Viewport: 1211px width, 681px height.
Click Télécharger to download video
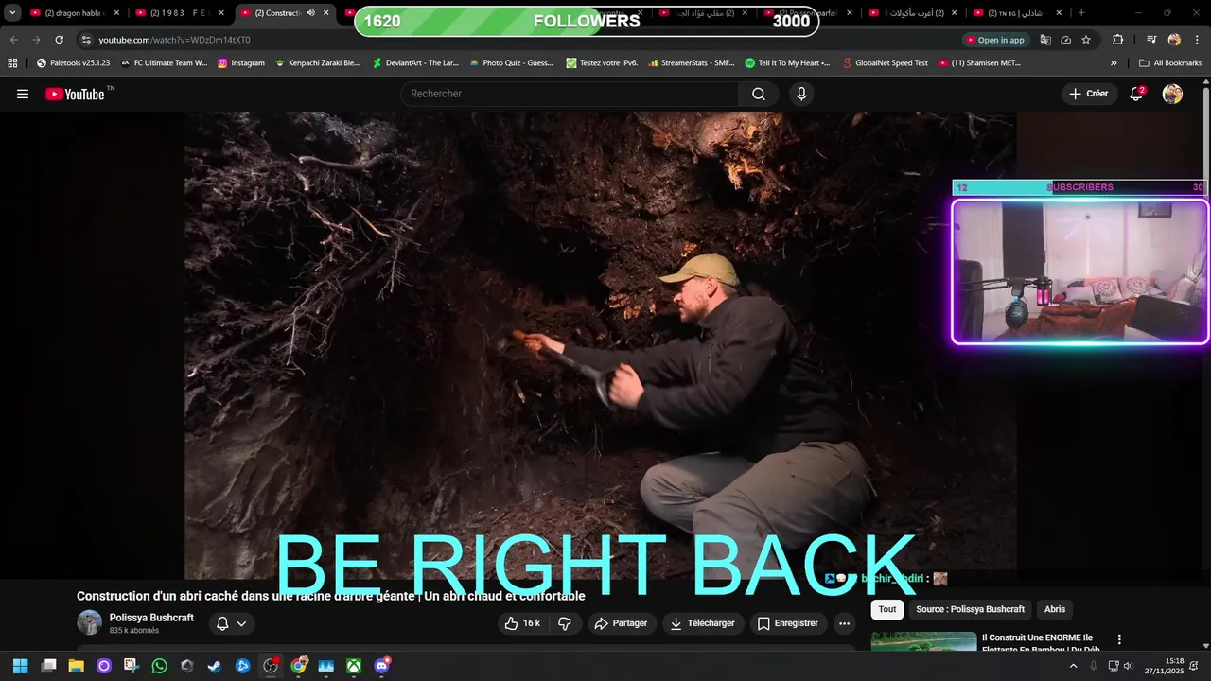(x=703, y=623)
